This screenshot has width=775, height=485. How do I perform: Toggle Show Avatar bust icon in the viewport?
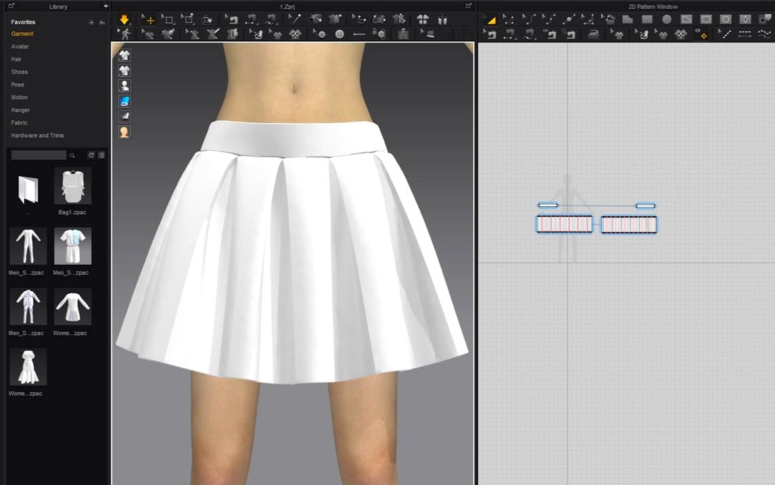(124, 85)
